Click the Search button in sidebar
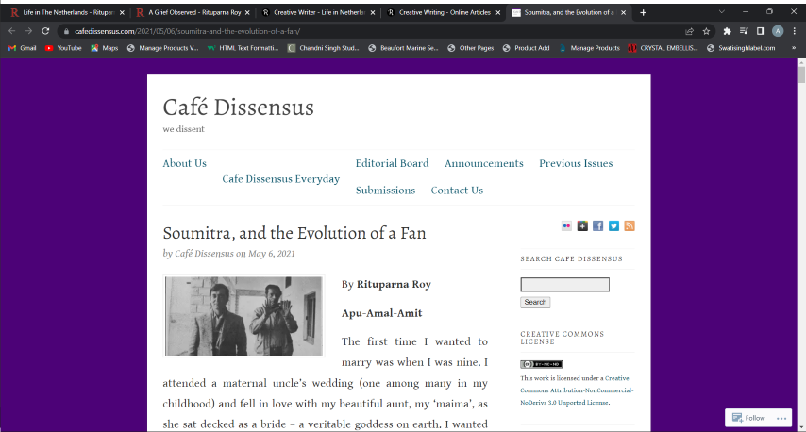The height and width of the screenshot is (432, 806). tap(535, 302)
